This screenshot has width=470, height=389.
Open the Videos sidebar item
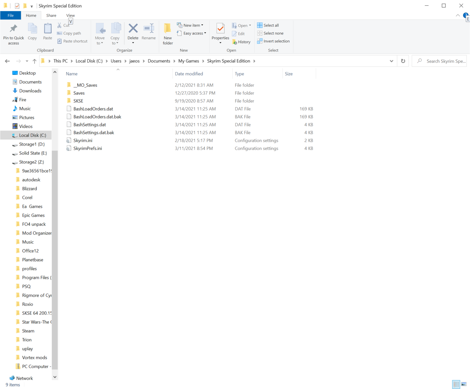pyautogui.click(x=26, y=126)
